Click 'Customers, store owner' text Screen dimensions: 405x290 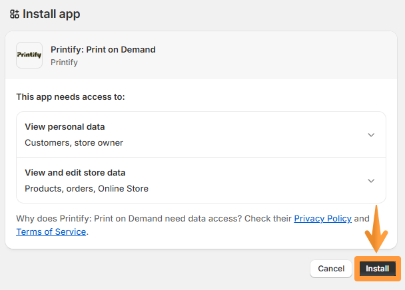[x=74, y=143]
